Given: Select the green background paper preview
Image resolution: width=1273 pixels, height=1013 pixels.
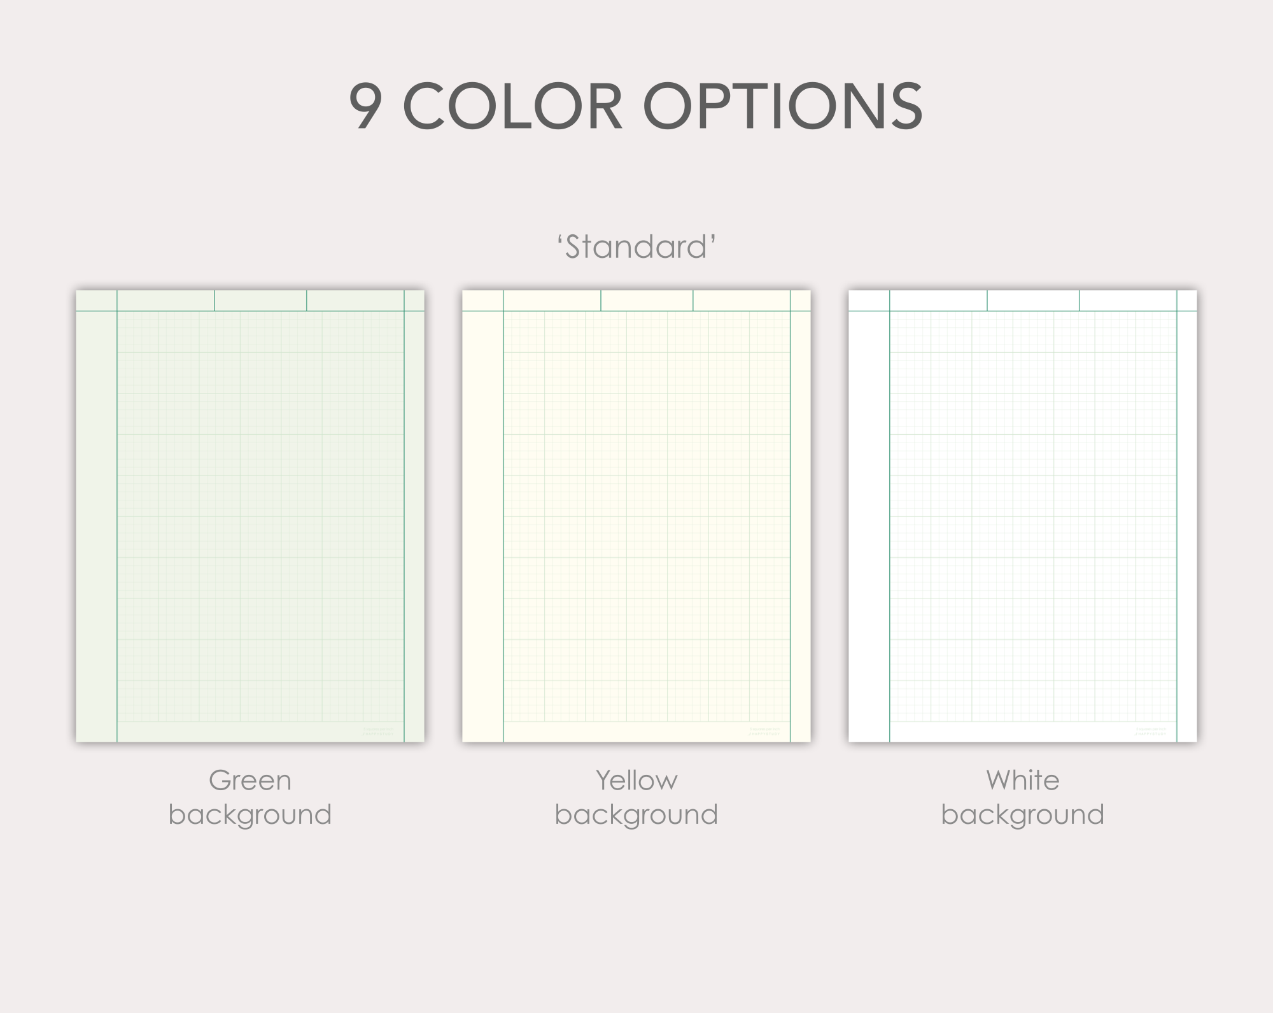Looking at the screenshot, I should click(250, 516).
